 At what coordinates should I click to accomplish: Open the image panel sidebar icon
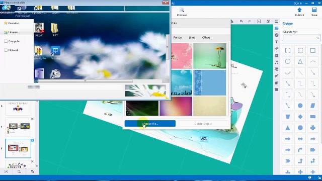(277, 21)
